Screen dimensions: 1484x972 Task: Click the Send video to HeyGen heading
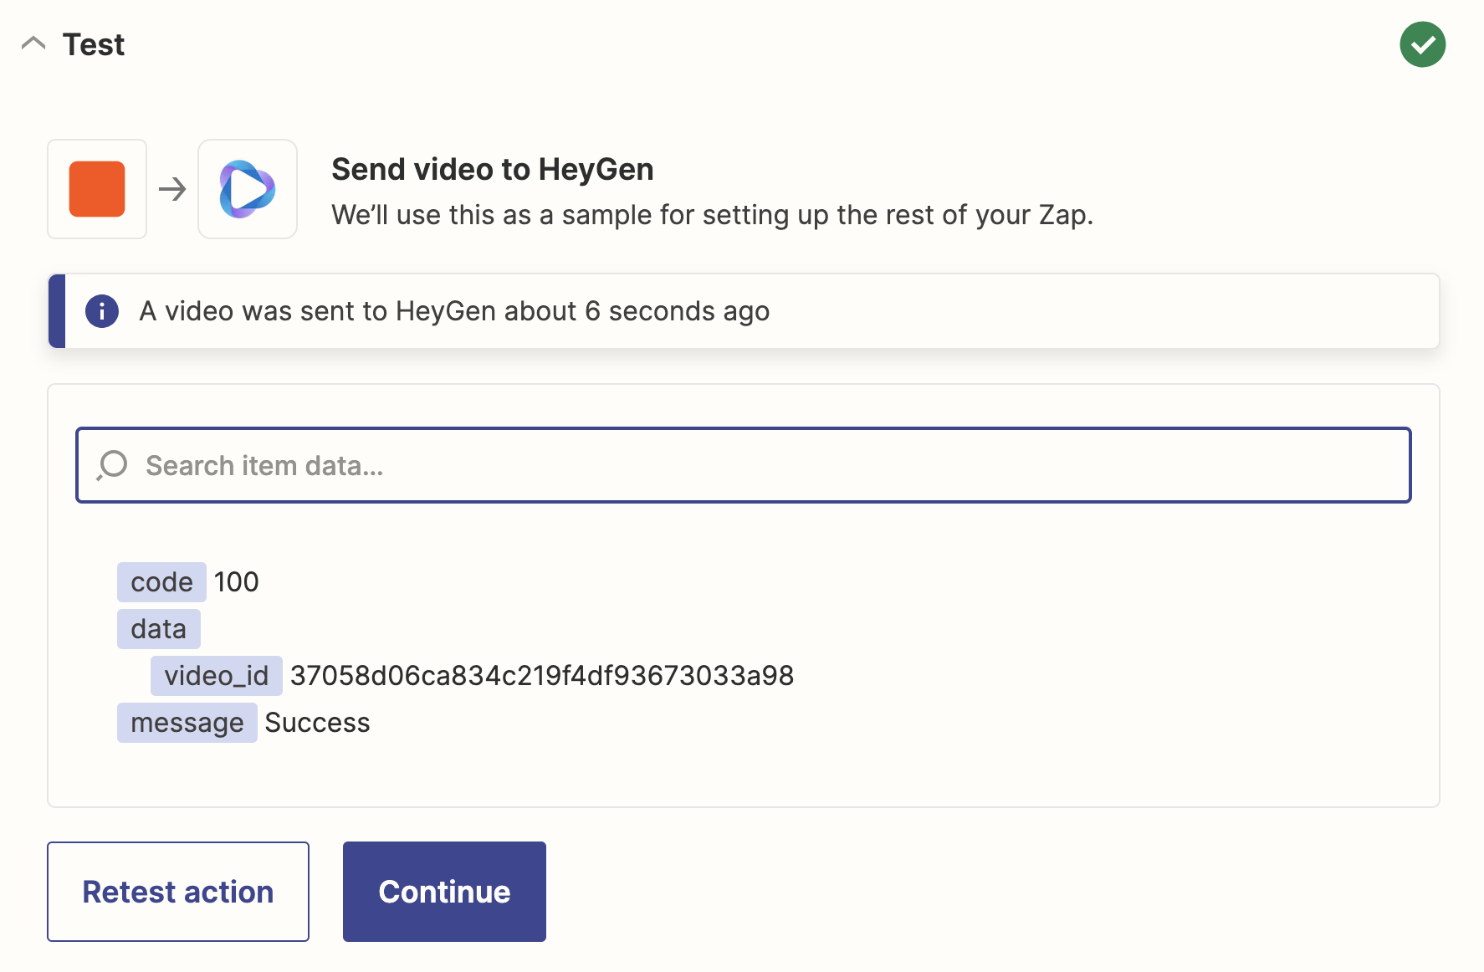493,169
